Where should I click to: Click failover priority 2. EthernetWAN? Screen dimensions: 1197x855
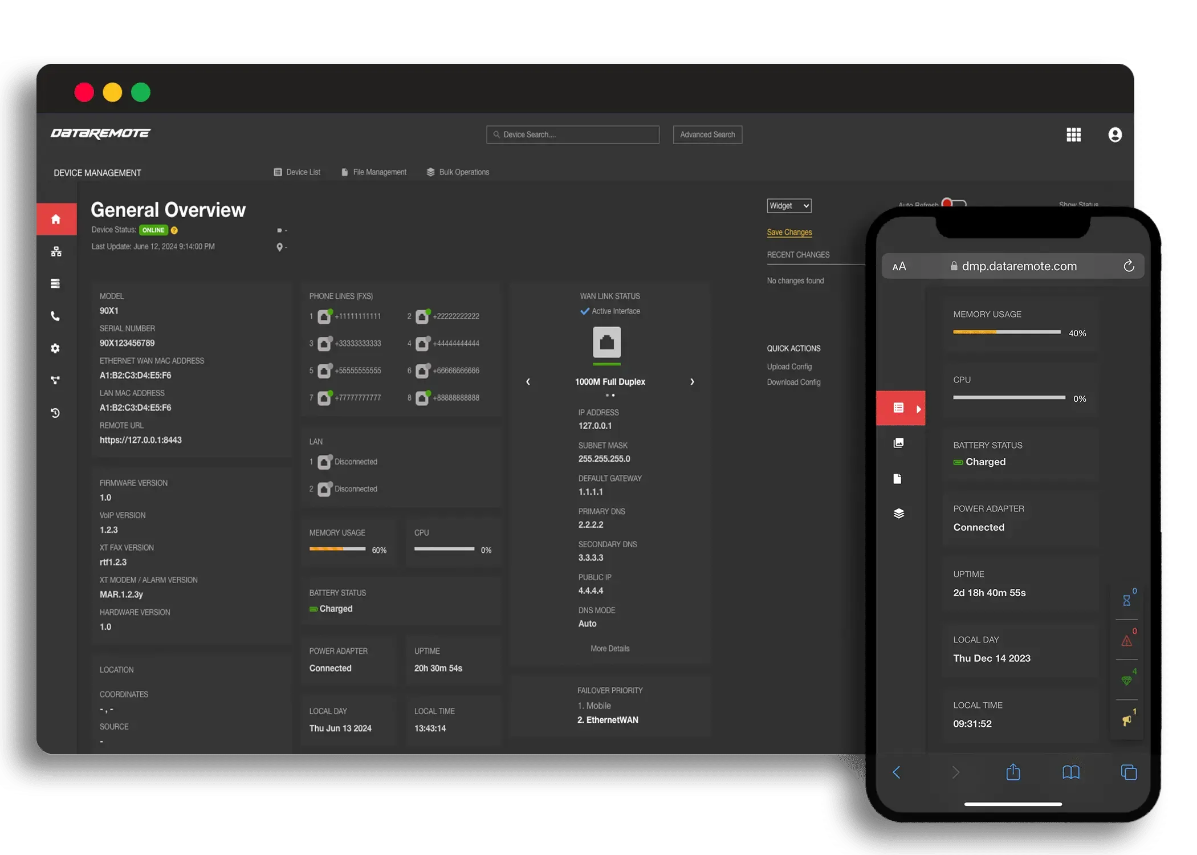608,720
